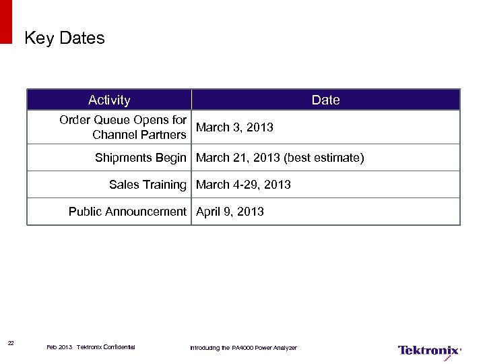Click the March 21, 2013 date text

tap(238, 158)
